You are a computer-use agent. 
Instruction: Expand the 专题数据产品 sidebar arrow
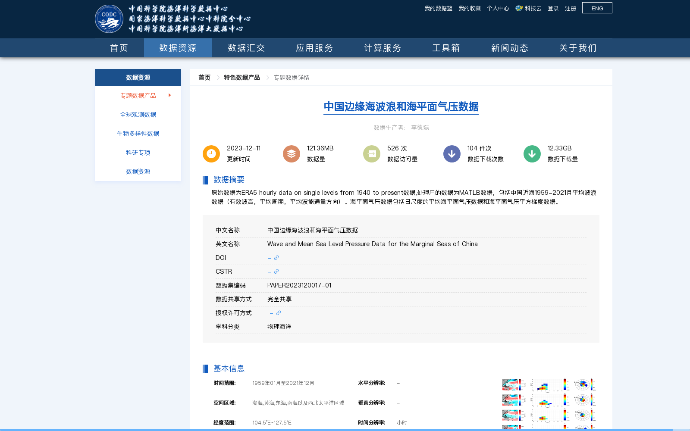click(170, 95)
